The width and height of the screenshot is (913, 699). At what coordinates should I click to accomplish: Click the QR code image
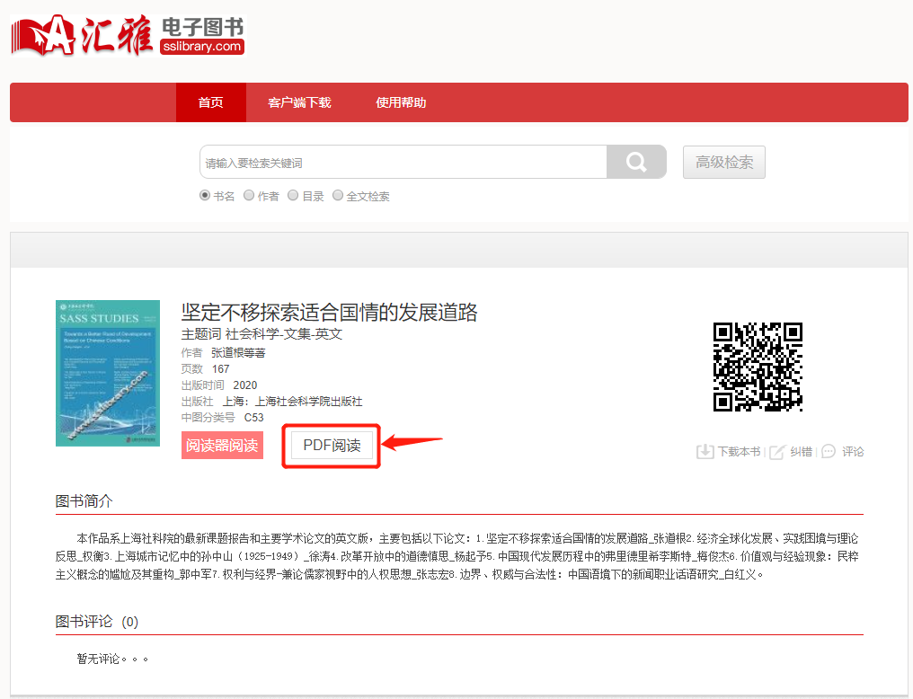[758, 367]
